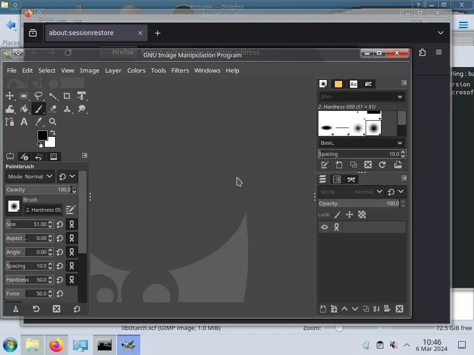Select the Crop tool
This screenshot has width=474, height=355.
67,96
